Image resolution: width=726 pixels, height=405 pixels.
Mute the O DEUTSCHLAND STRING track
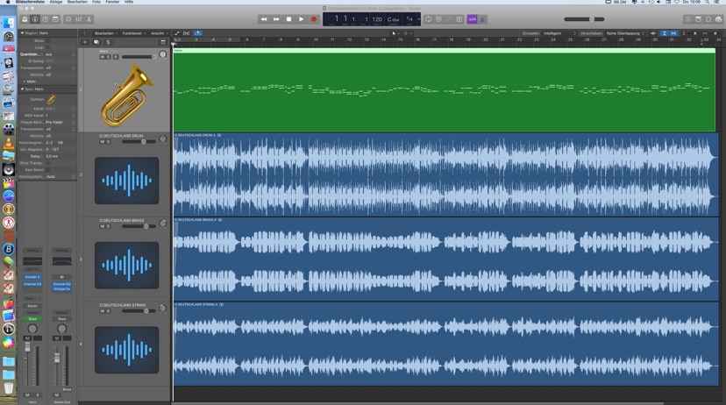[x=102, y=311]
